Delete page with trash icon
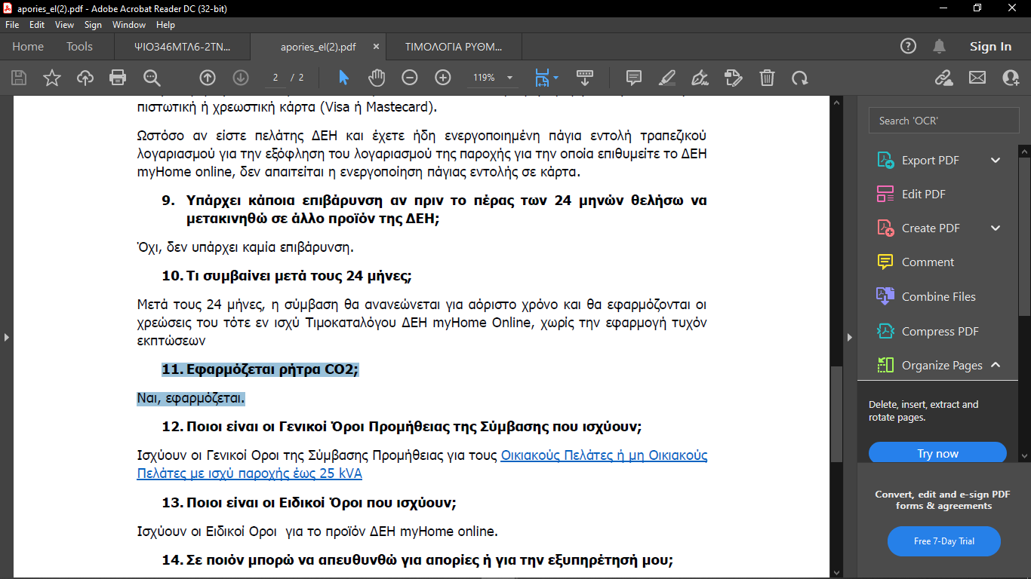1031x579 pixels. pyautogui.click(x=767, y=78)
